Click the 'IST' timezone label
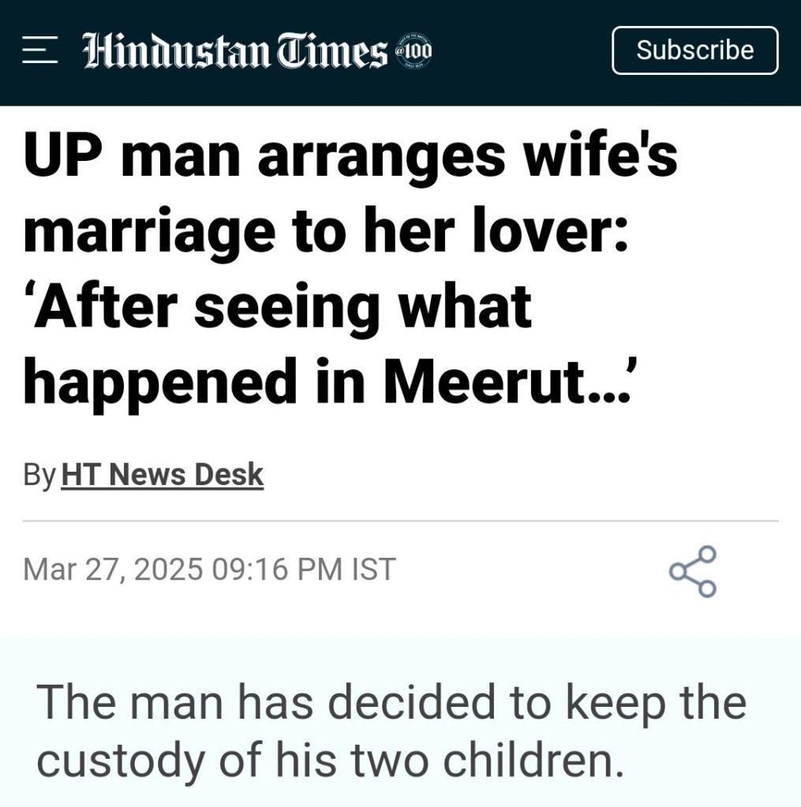Image resolution: width=801 pixels, height=807 pixels. [372, 569]
